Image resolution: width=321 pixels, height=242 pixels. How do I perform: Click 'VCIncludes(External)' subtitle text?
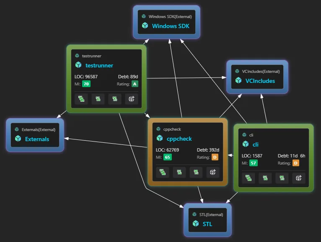pos(261,72)
